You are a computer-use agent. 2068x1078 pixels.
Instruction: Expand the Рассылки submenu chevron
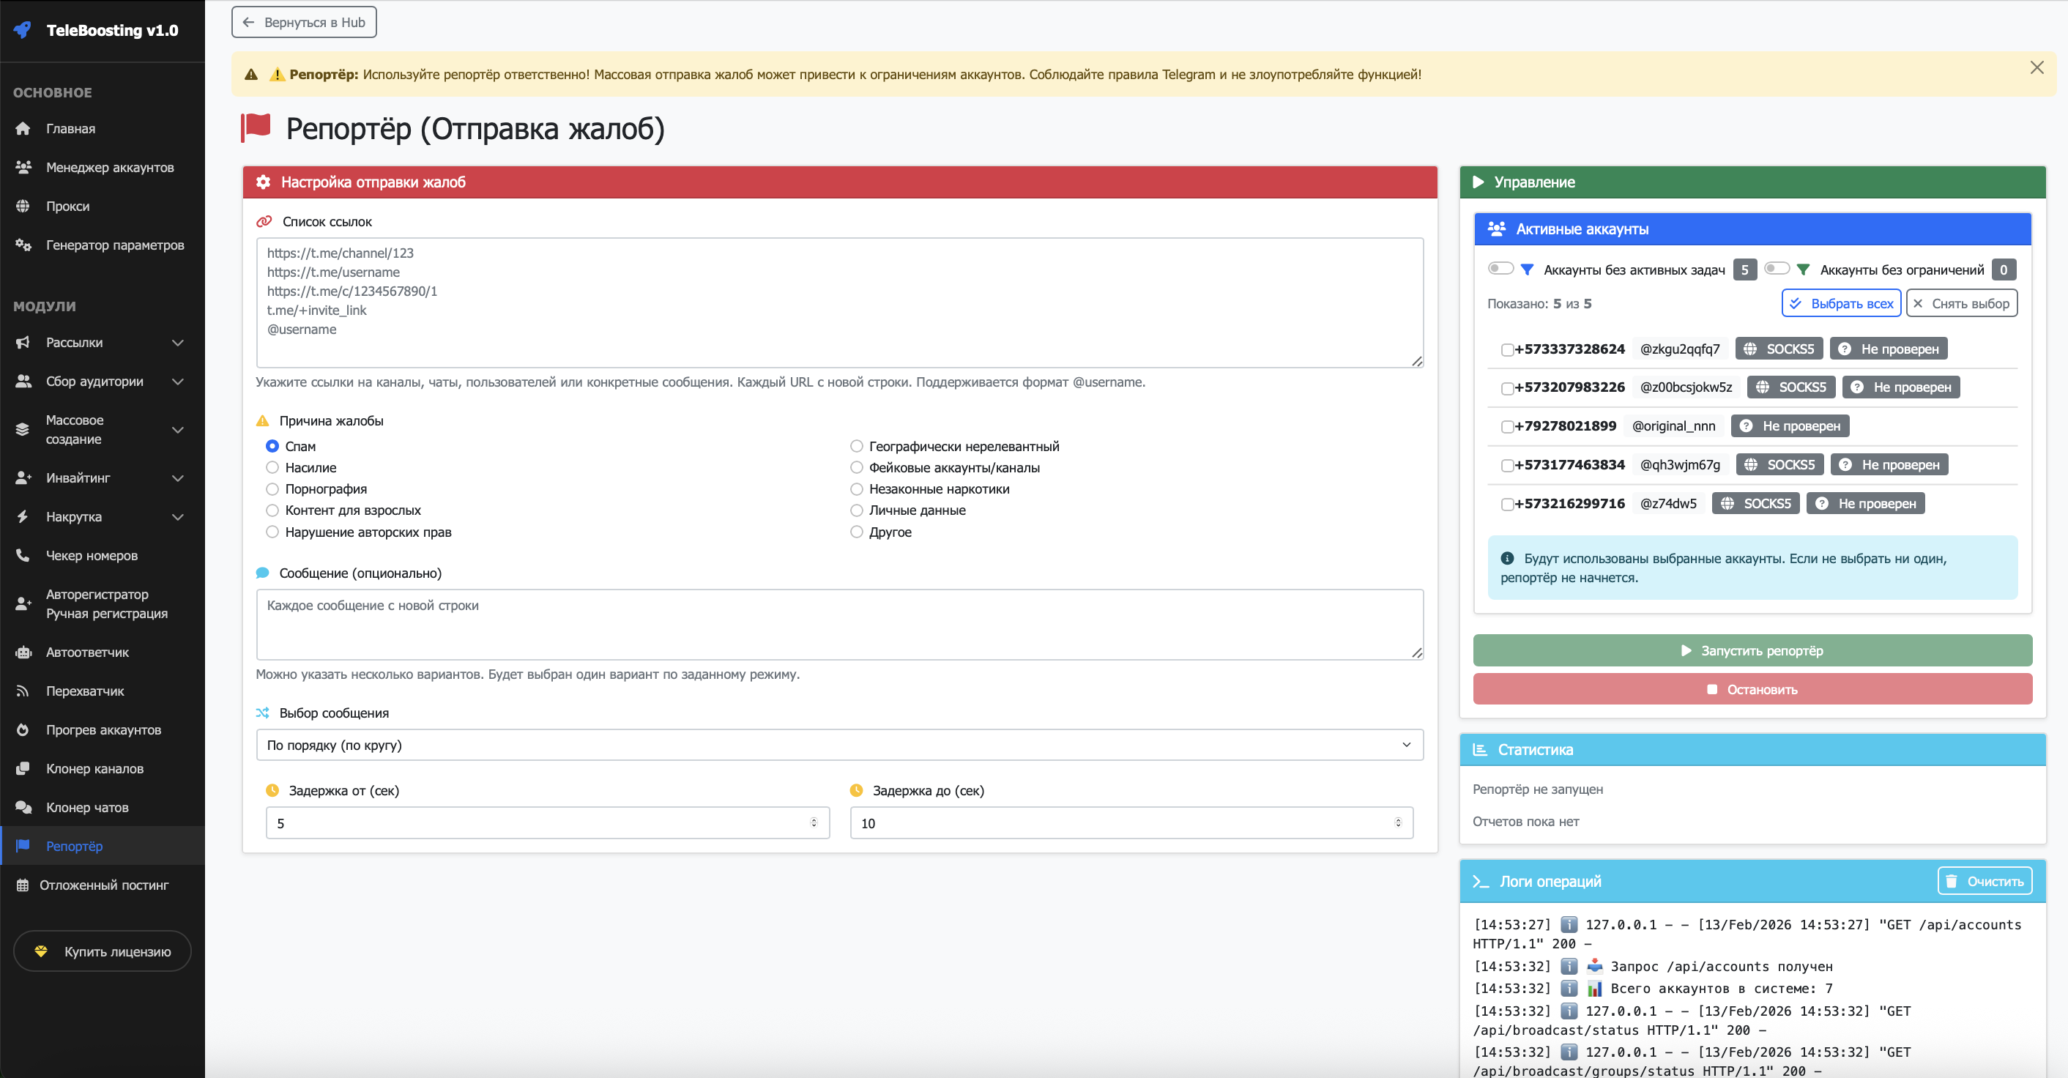click(178, 343)
